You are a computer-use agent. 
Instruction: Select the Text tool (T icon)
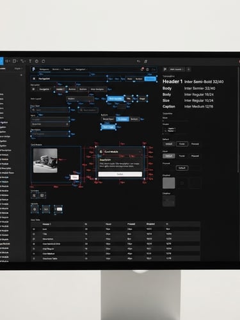click(30, 61)
